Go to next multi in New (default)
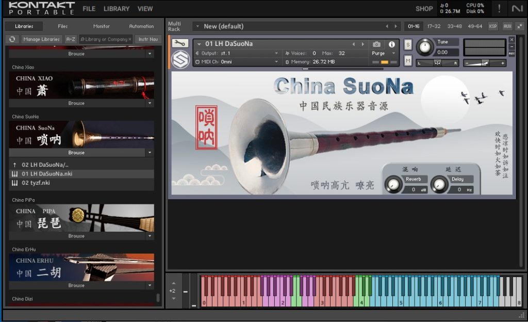 395,26
